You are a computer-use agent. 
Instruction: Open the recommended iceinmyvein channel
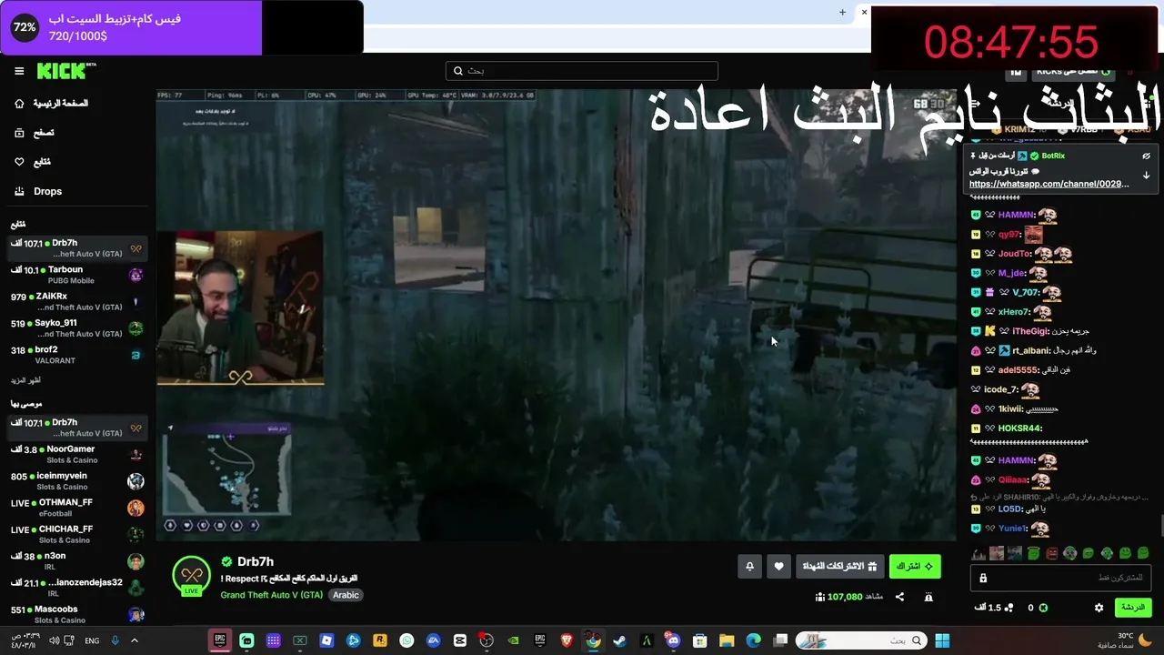(76, 481)
